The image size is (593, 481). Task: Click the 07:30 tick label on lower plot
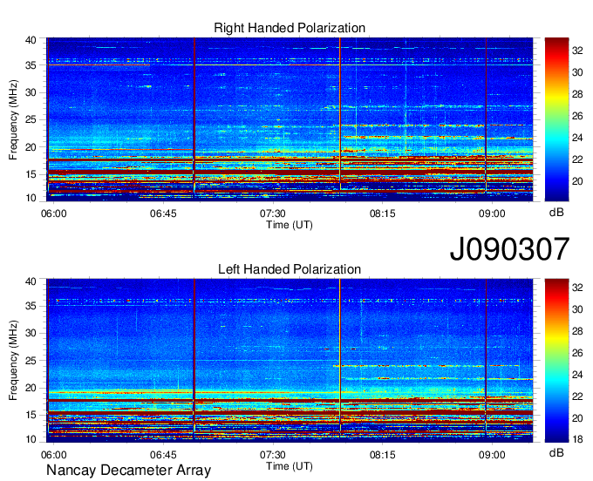pos(273,455)
